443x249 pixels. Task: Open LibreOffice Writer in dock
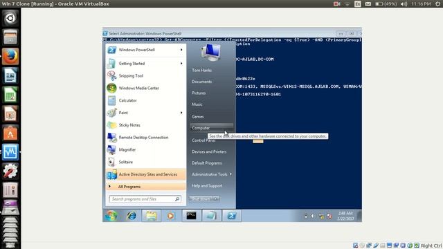(10, 75)
